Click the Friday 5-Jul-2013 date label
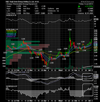100x102 pixels. [x=86, y=4]
